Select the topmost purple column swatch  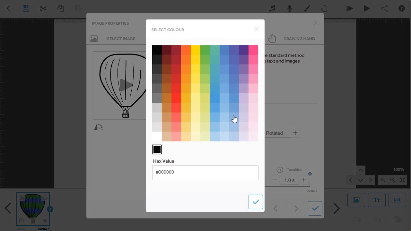coord(244,50)
